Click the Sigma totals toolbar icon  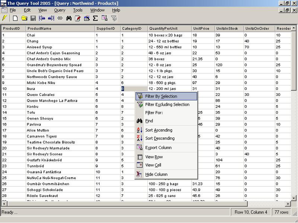click(95, 18)
